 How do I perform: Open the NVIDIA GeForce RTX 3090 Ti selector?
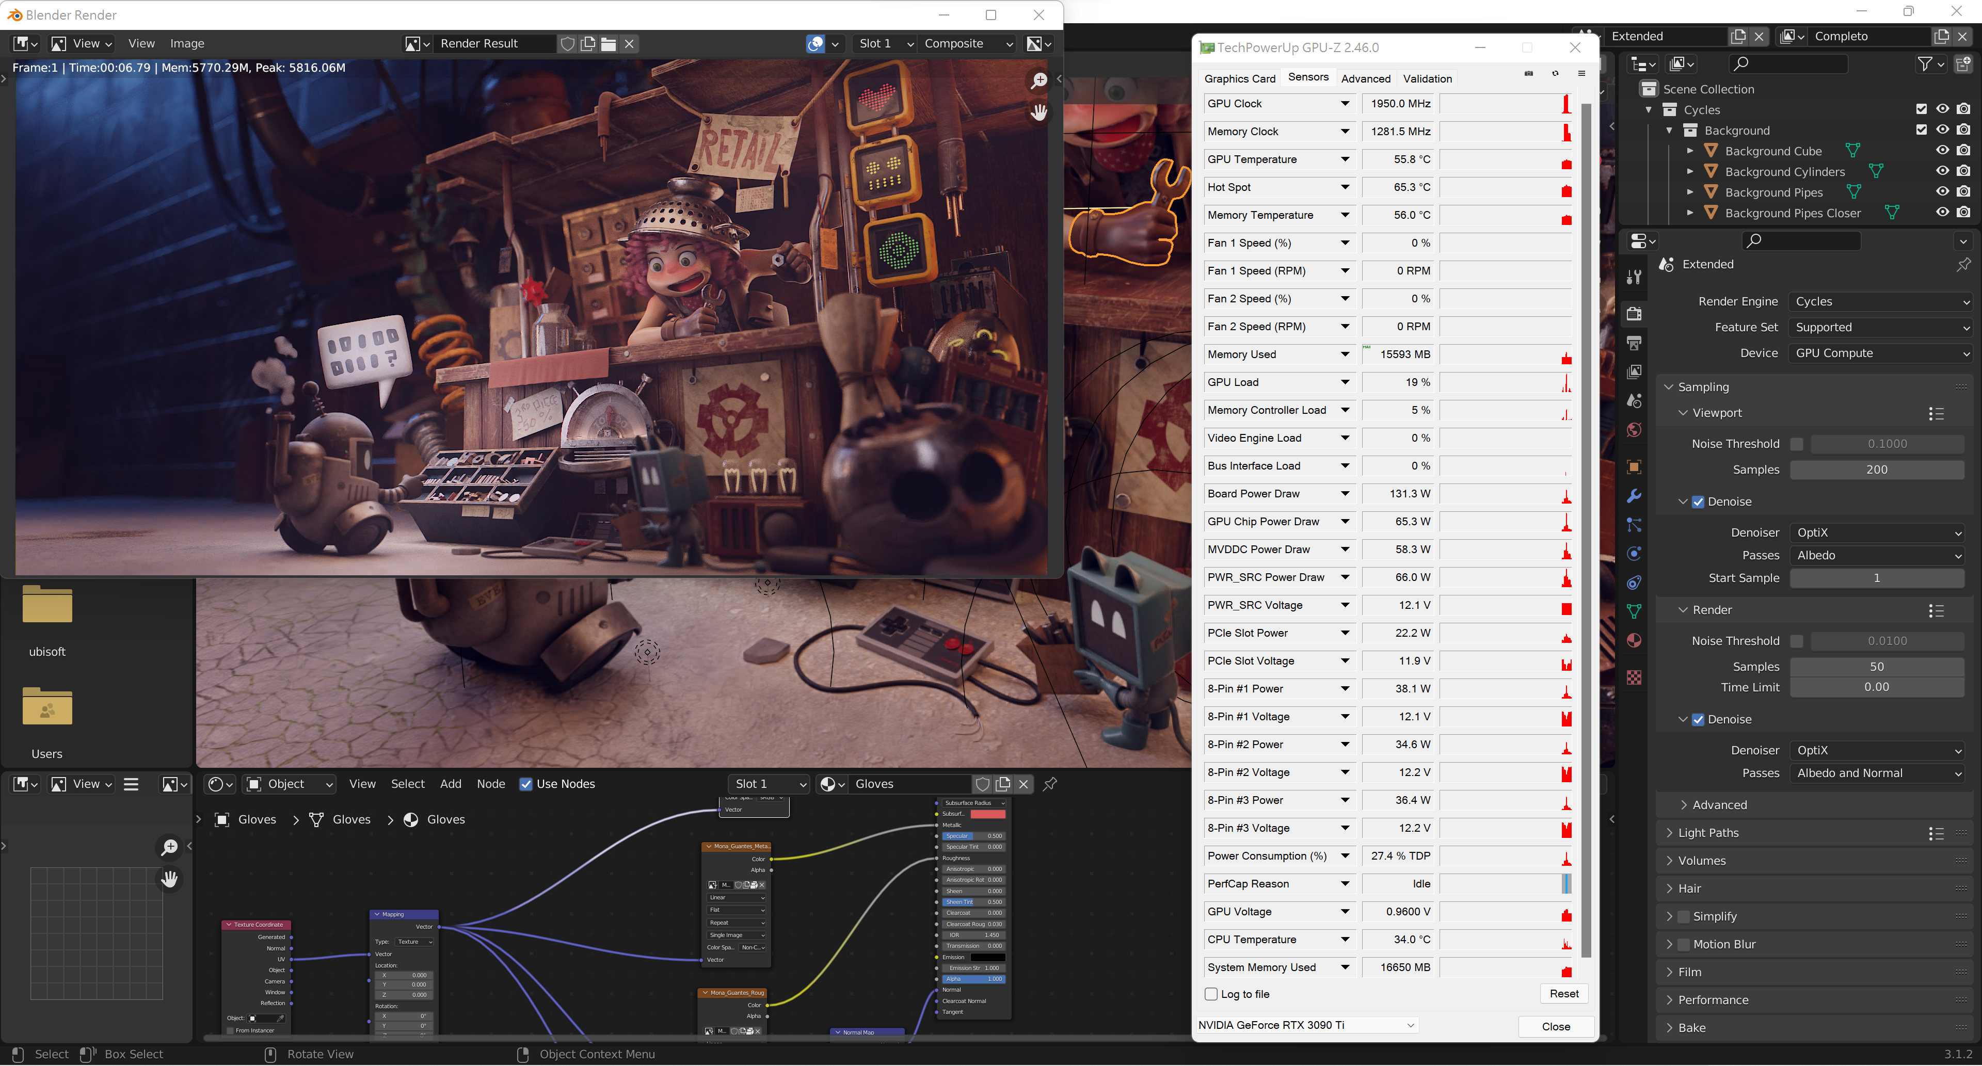(x=1306, y=1025)
